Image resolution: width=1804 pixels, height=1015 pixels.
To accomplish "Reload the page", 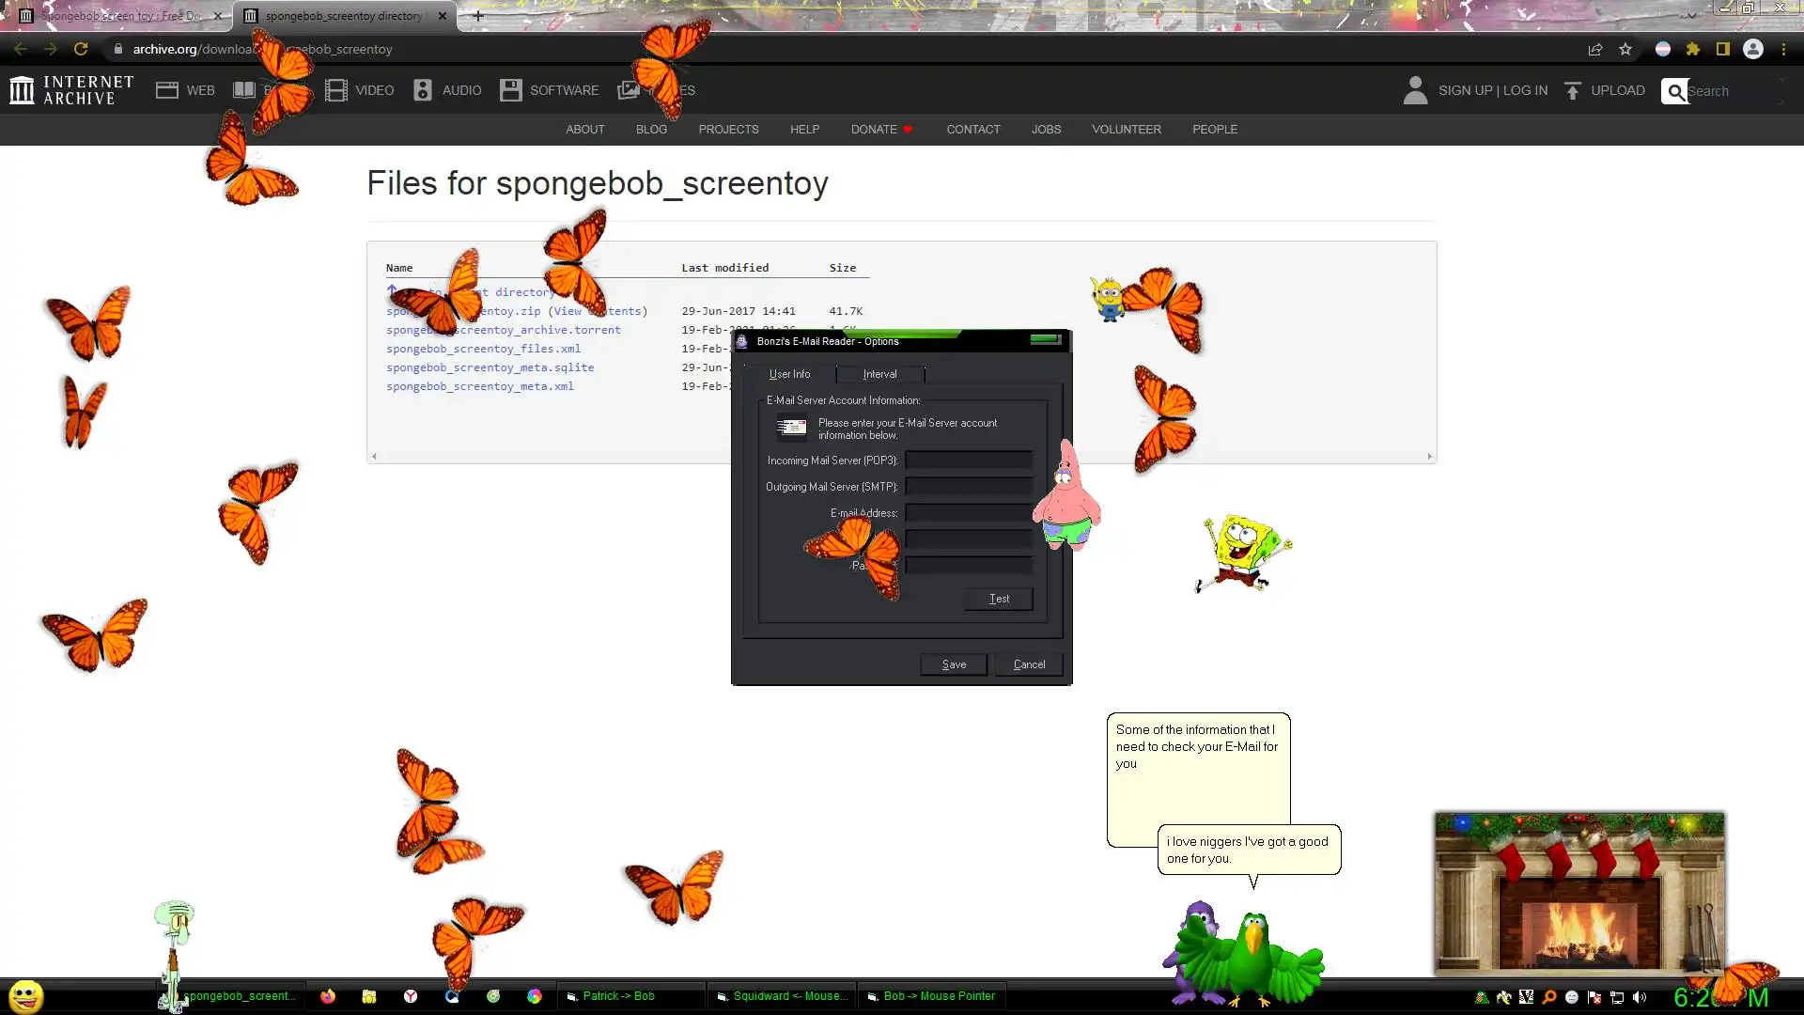I will [x=81, y=49].
